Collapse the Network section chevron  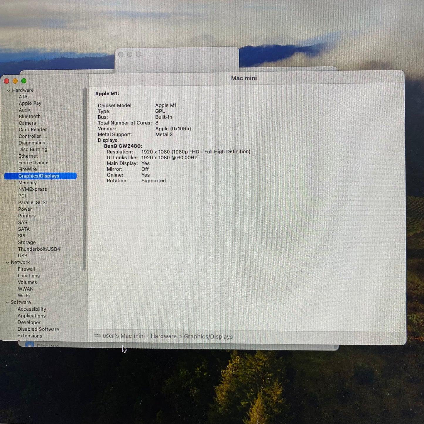[7, 263]
